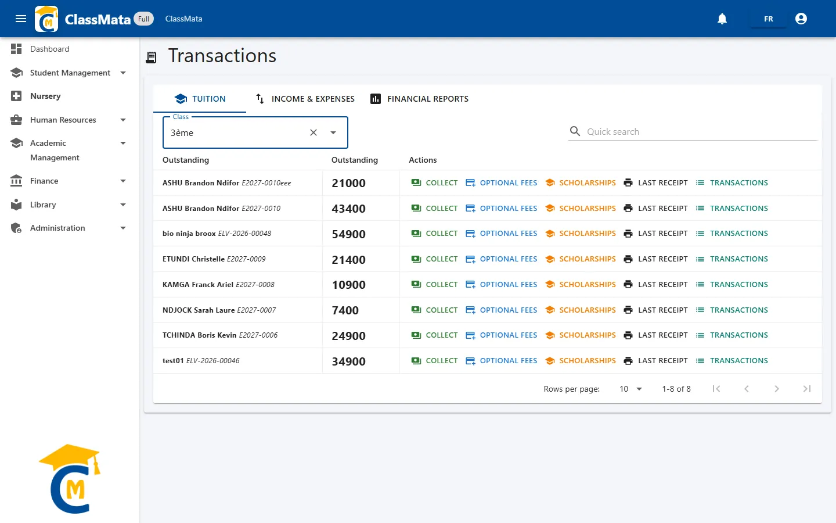Open Scholarships for test01

tap(581, 360)
